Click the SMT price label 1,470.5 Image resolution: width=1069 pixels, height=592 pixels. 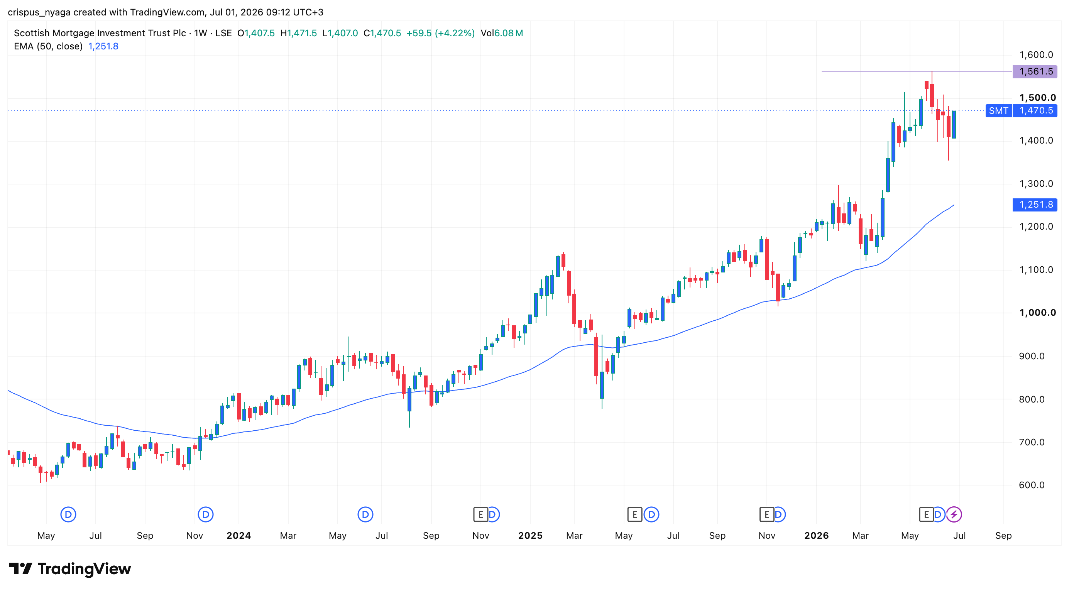1035,111
